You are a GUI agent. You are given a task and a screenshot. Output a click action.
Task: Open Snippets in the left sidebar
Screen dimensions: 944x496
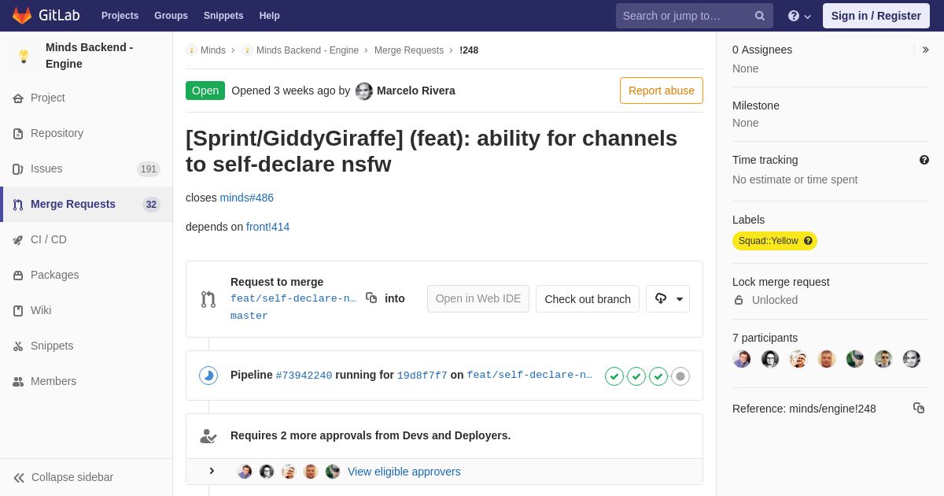pos(87,346)
